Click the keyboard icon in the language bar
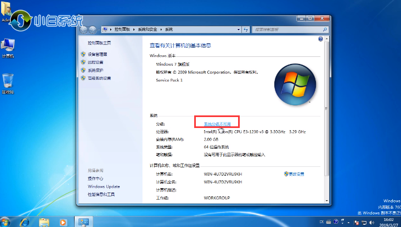 pos(329,222)
